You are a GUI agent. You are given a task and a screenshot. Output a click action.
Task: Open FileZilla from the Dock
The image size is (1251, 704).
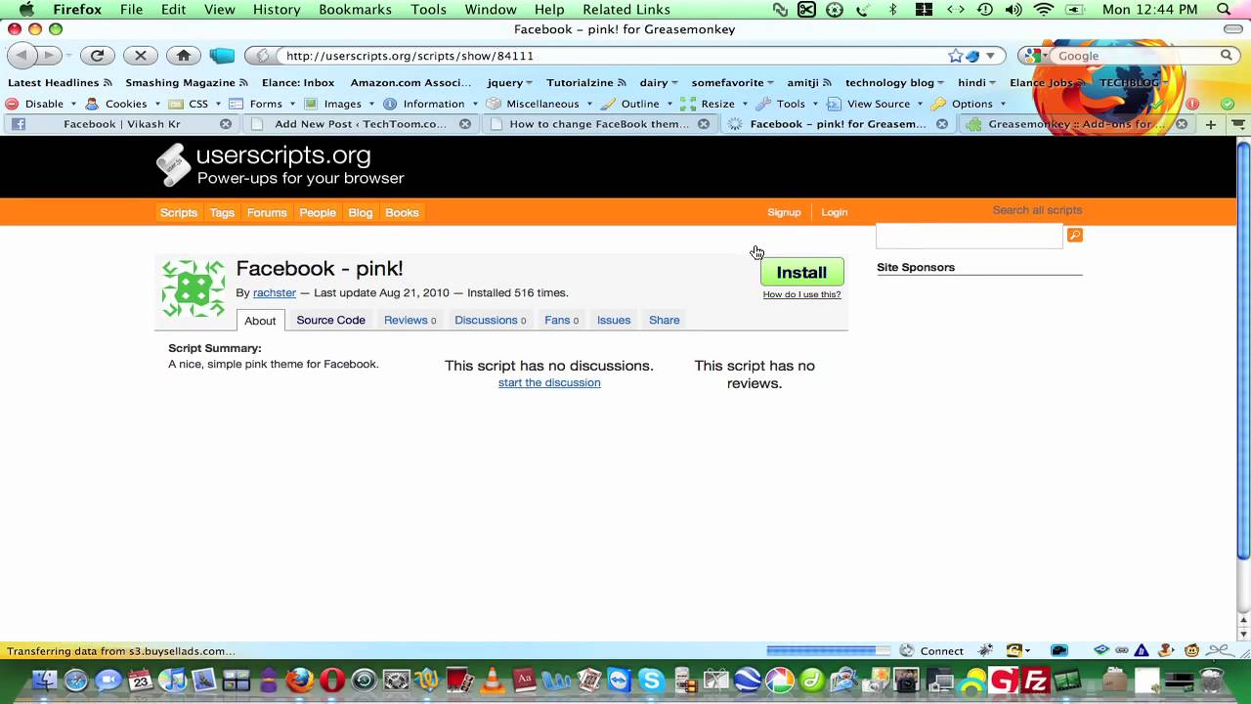coord(1036,681)
